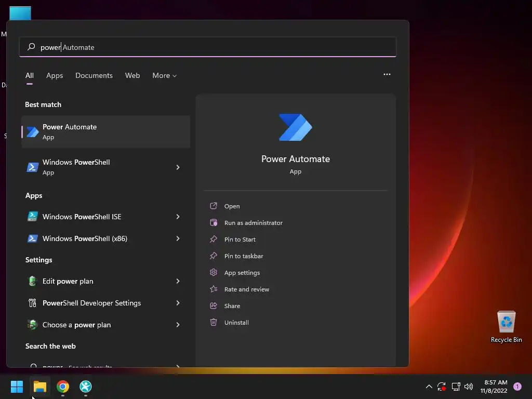Select the All search filter tab
The height and width of the screenshot is (399, 532).
coord(30,75)
